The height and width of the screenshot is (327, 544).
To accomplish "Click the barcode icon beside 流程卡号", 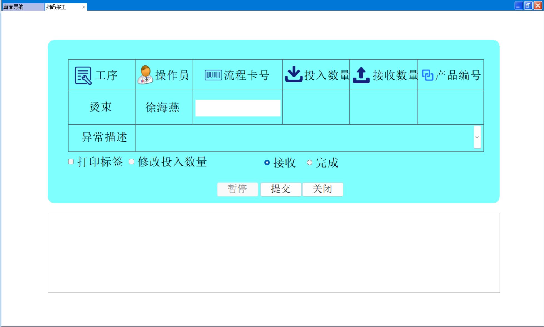I will (x=213, y=75).
